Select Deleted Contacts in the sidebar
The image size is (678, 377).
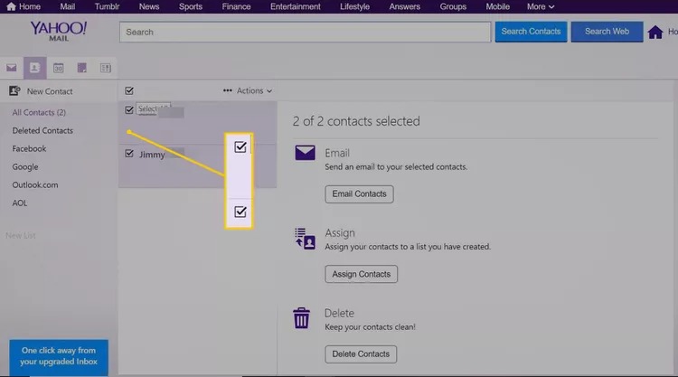(42, 130)
